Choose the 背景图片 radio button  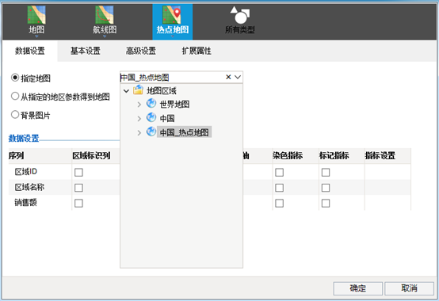(15, 114)
